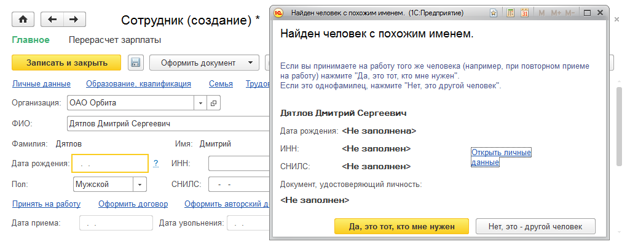This screenshot has height=244, width=630.
Task: Navigate forward with the right arrow
Action: click(x=74, y=19)
